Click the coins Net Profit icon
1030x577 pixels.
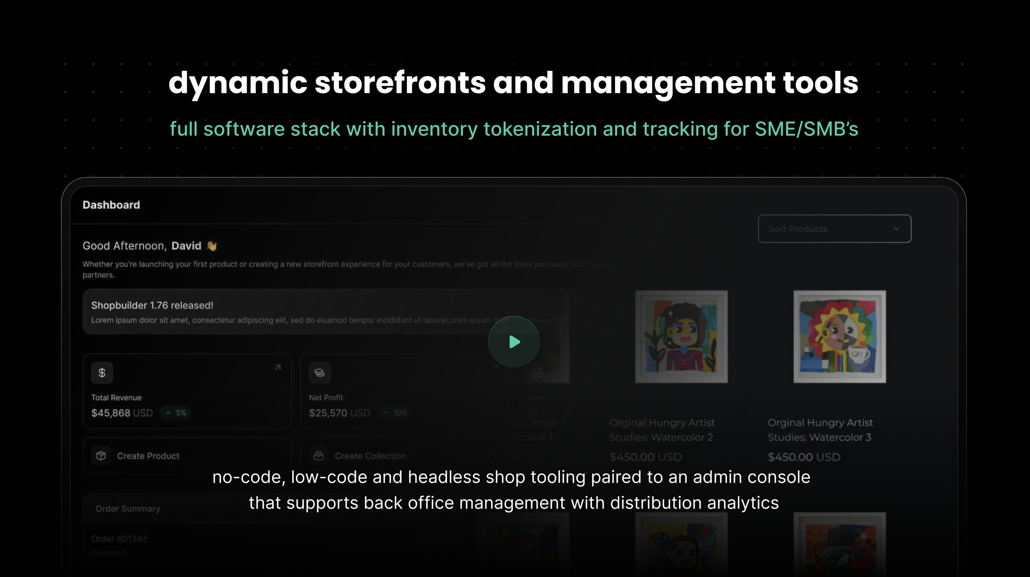319,373
